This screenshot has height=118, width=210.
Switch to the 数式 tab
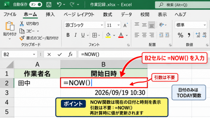click(108, 14)
